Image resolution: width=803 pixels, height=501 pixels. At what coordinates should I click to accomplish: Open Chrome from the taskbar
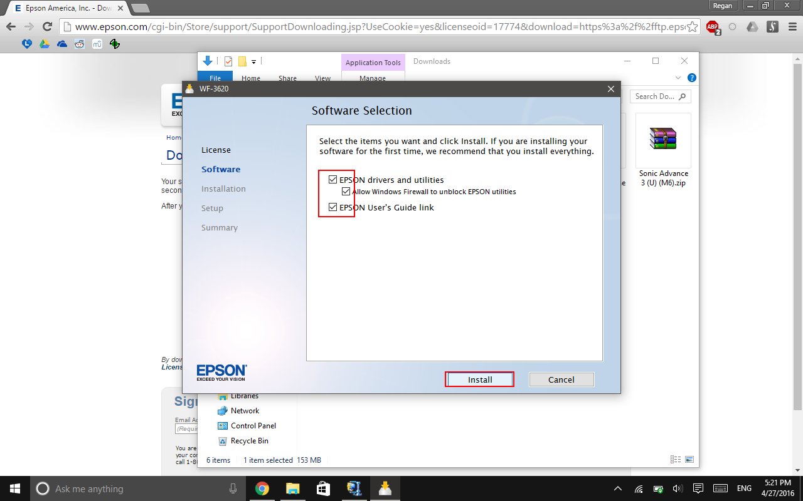262,488
